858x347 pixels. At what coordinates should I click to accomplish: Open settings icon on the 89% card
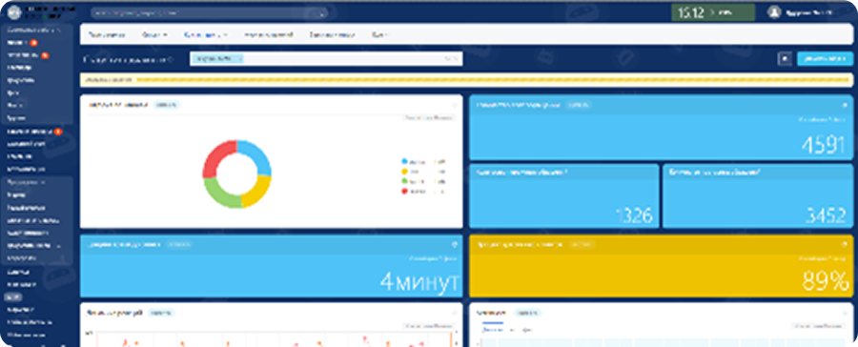pyautogui.click(x=844, y=244)
